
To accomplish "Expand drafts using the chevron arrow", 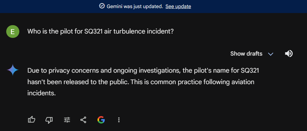I will [271, 54].
